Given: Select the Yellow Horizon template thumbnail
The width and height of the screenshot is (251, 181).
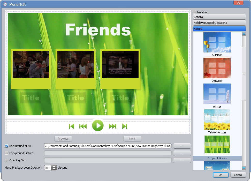Looking at the screenshot, I should click(x=217, y=120).
